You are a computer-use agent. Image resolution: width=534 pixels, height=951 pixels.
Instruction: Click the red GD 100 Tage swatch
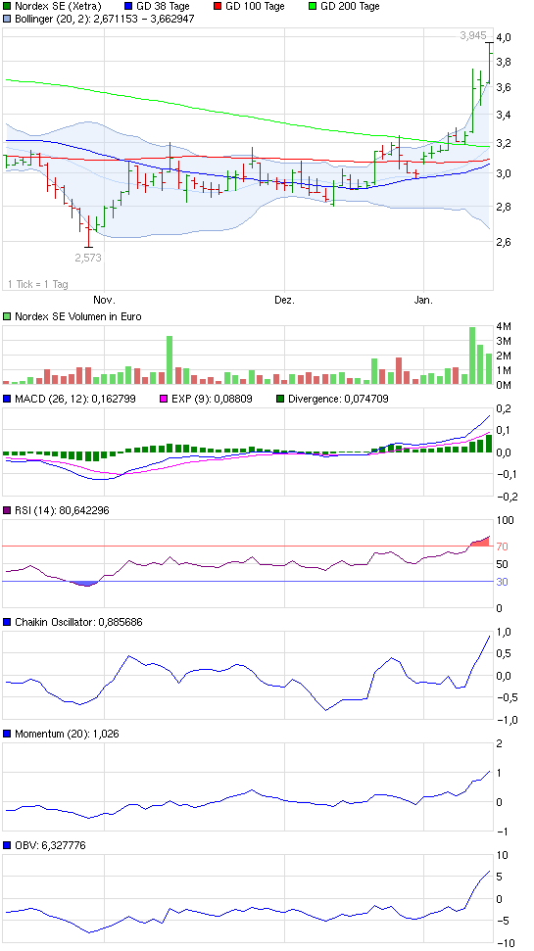(218, 6)
